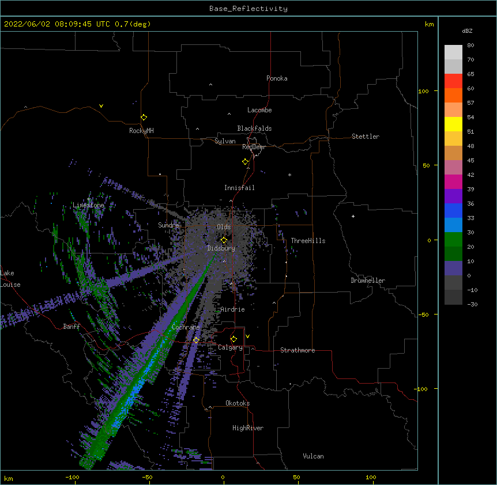
Task: Click the Airdrie city label
Action: click(x=233, y=309)
